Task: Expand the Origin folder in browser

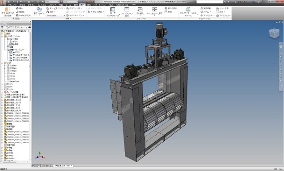Action: tap(2, 63)
